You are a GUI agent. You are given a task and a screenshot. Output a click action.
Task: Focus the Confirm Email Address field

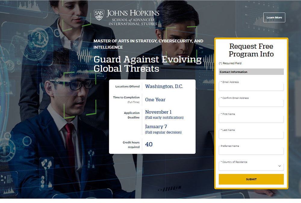point(251,103)
